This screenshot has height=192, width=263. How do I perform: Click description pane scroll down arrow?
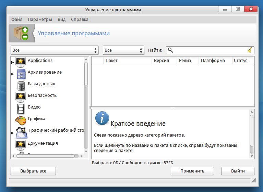pos(252,156)
